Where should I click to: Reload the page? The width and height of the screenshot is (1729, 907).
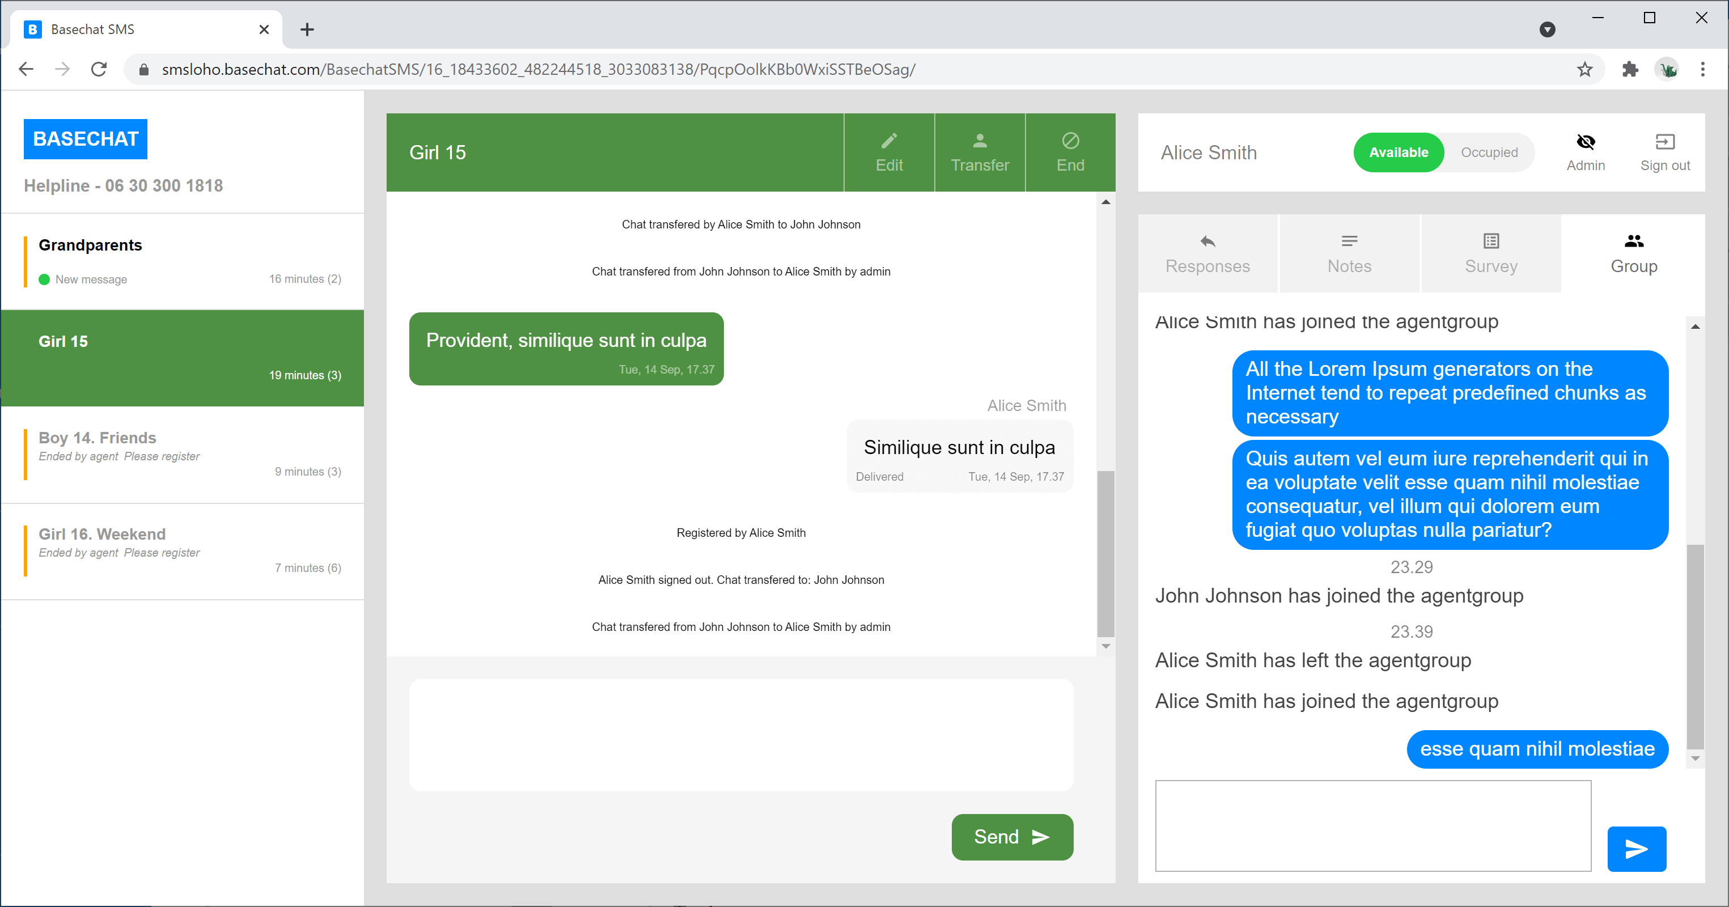tap(99, 69)
